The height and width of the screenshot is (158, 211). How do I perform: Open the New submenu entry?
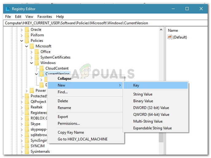(x=85, y=85)
